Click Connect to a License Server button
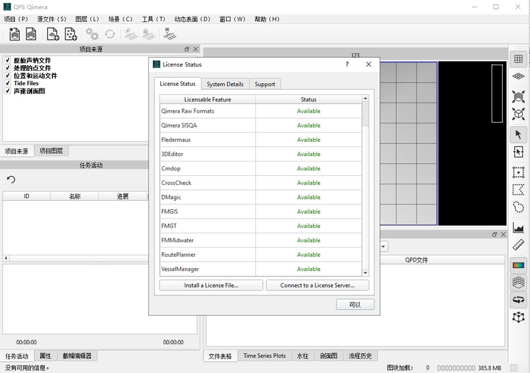Viewport: 530px width, 373px height. pos(317,285)
